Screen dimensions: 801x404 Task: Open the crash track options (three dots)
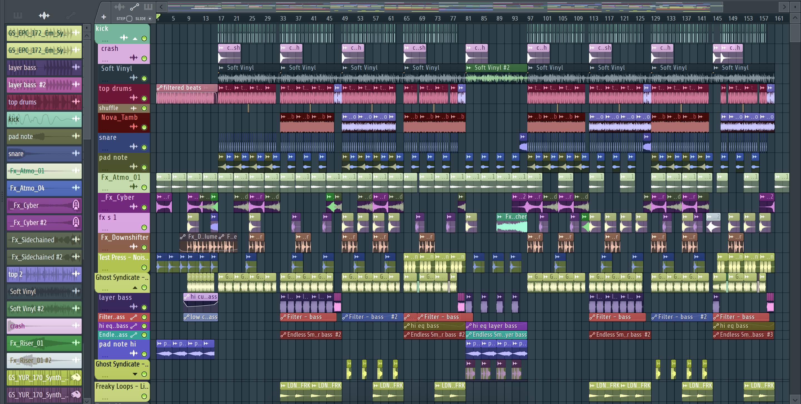pyautogui.click(x=105, y=61)
